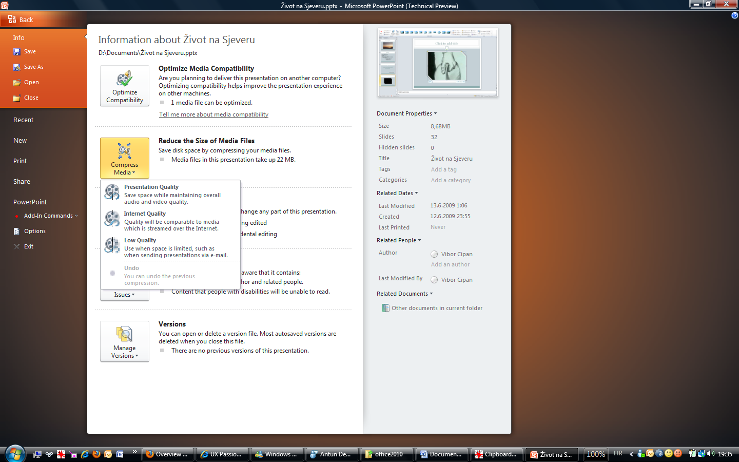This screenshot has width=739, height=462.
Task: Switch to Windows ... taskbar button
Action: point(277,454)
